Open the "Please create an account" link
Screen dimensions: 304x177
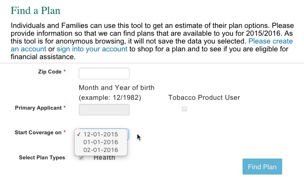[270, 41]
